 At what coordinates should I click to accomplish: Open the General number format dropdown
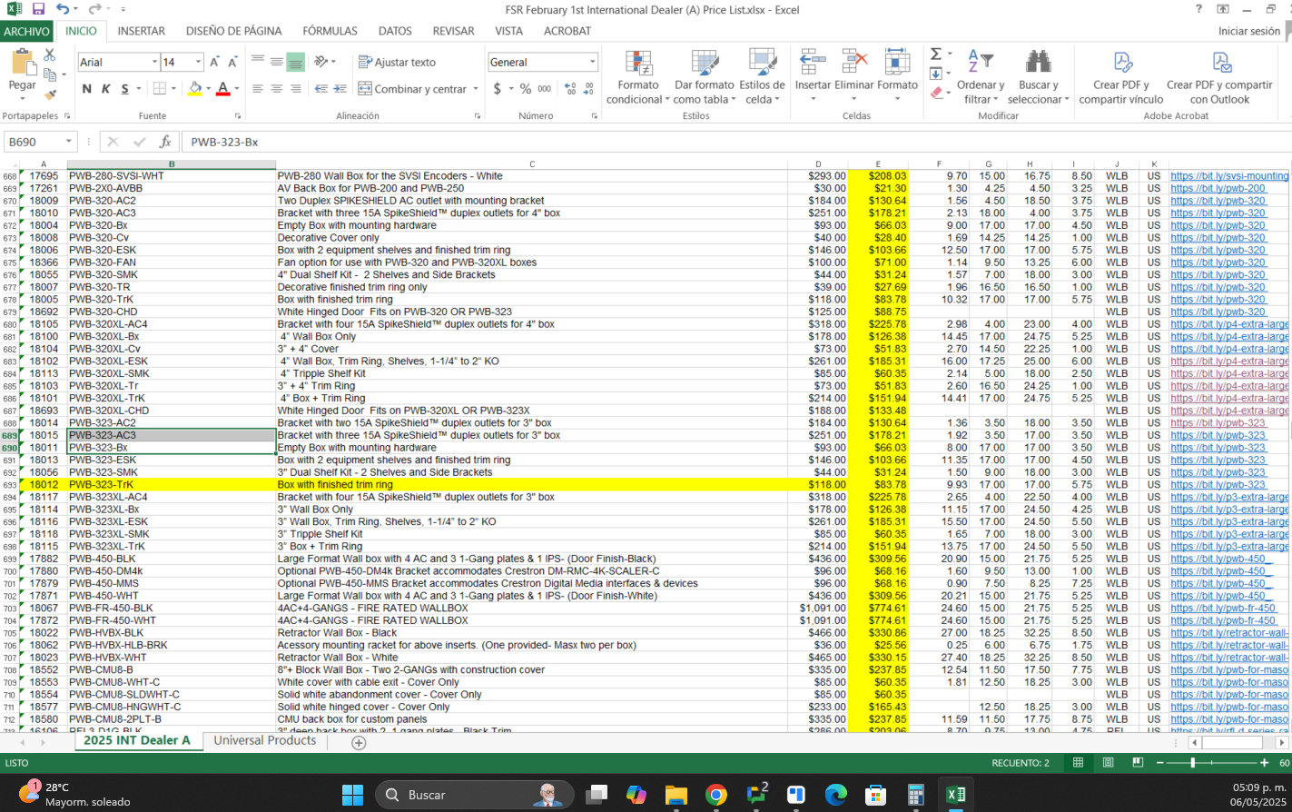pos(592,62)
